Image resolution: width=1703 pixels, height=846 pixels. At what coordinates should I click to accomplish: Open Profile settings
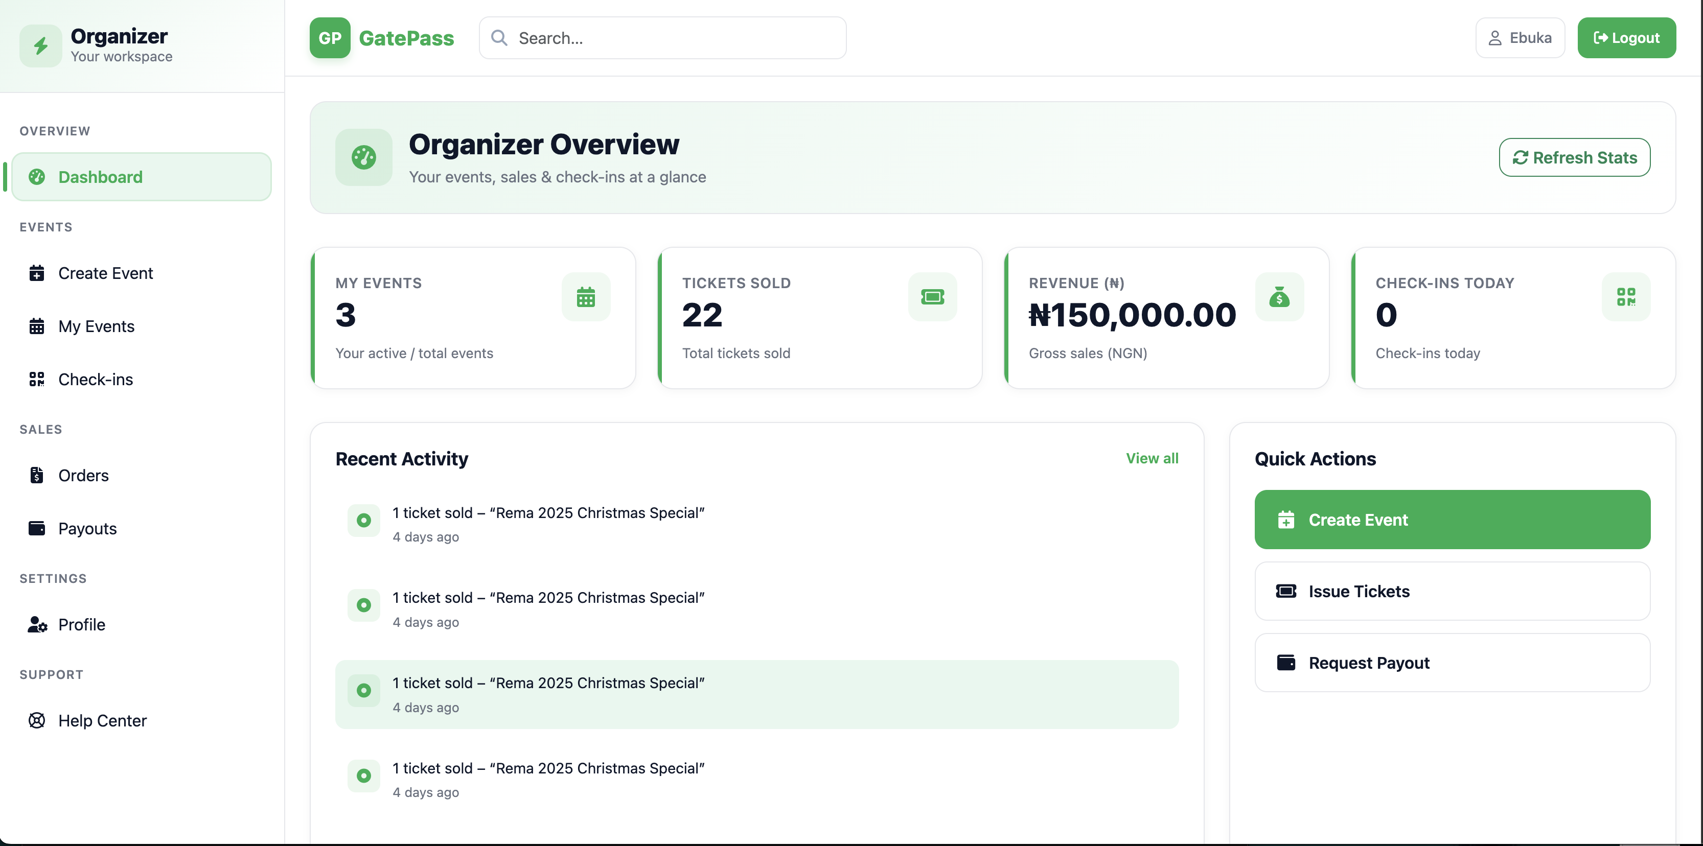[81, 625]
